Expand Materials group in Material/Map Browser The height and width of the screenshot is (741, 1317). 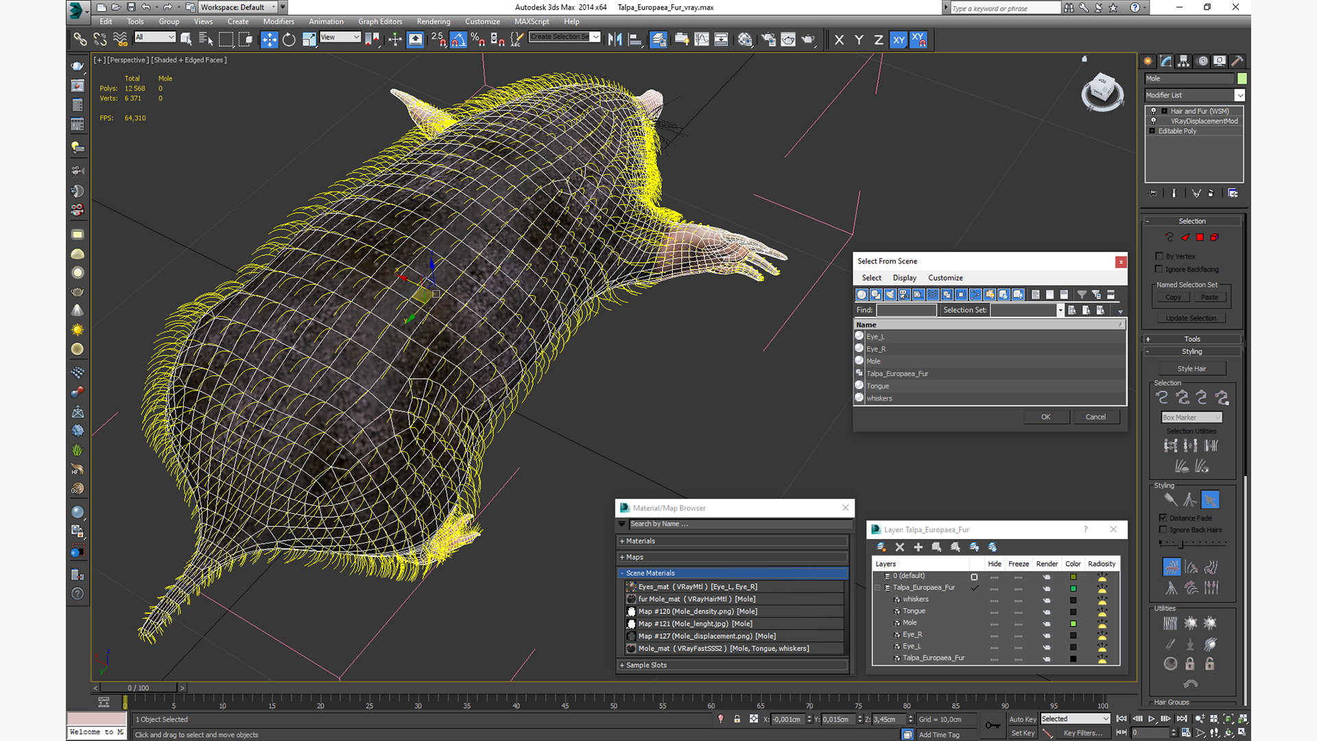point(733,541)
